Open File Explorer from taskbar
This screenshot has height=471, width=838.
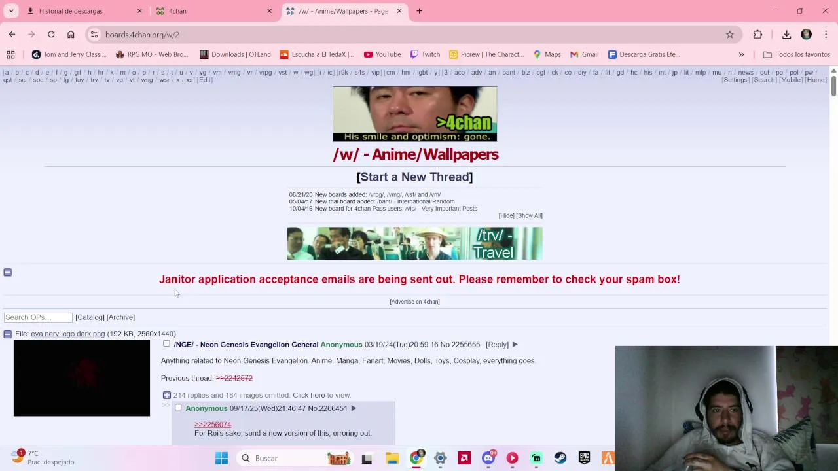coord(392,459)
